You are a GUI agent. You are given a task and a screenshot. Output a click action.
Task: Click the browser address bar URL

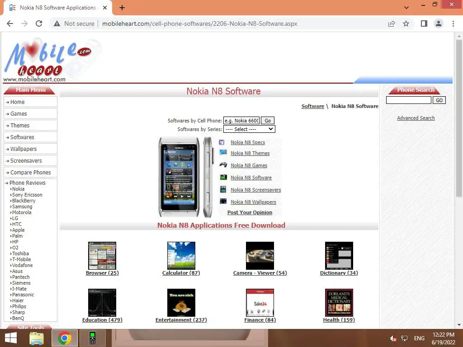pos(199,23)
